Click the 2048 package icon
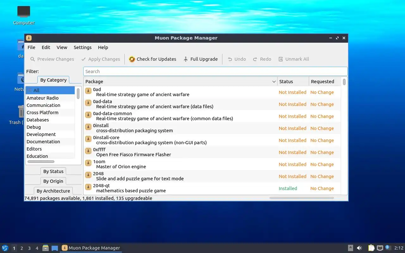 pyautogui.click(x=88, y=175)
